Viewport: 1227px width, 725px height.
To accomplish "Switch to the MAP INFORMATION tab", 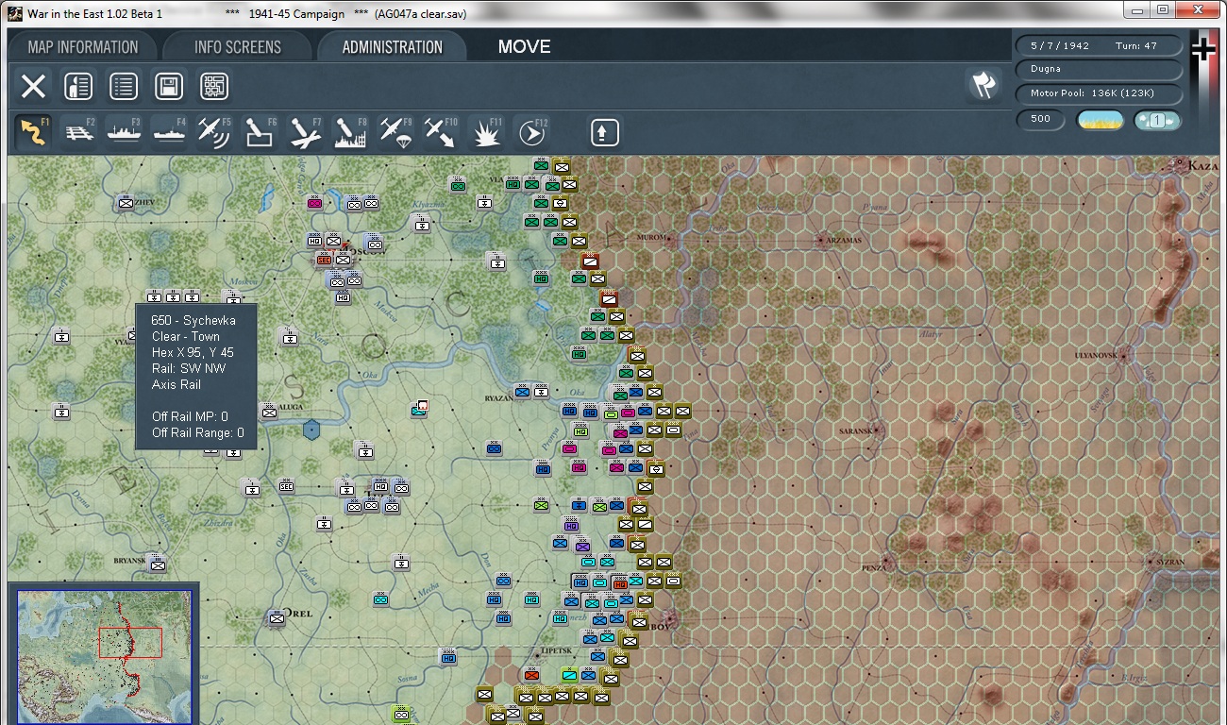I will 83,47.
